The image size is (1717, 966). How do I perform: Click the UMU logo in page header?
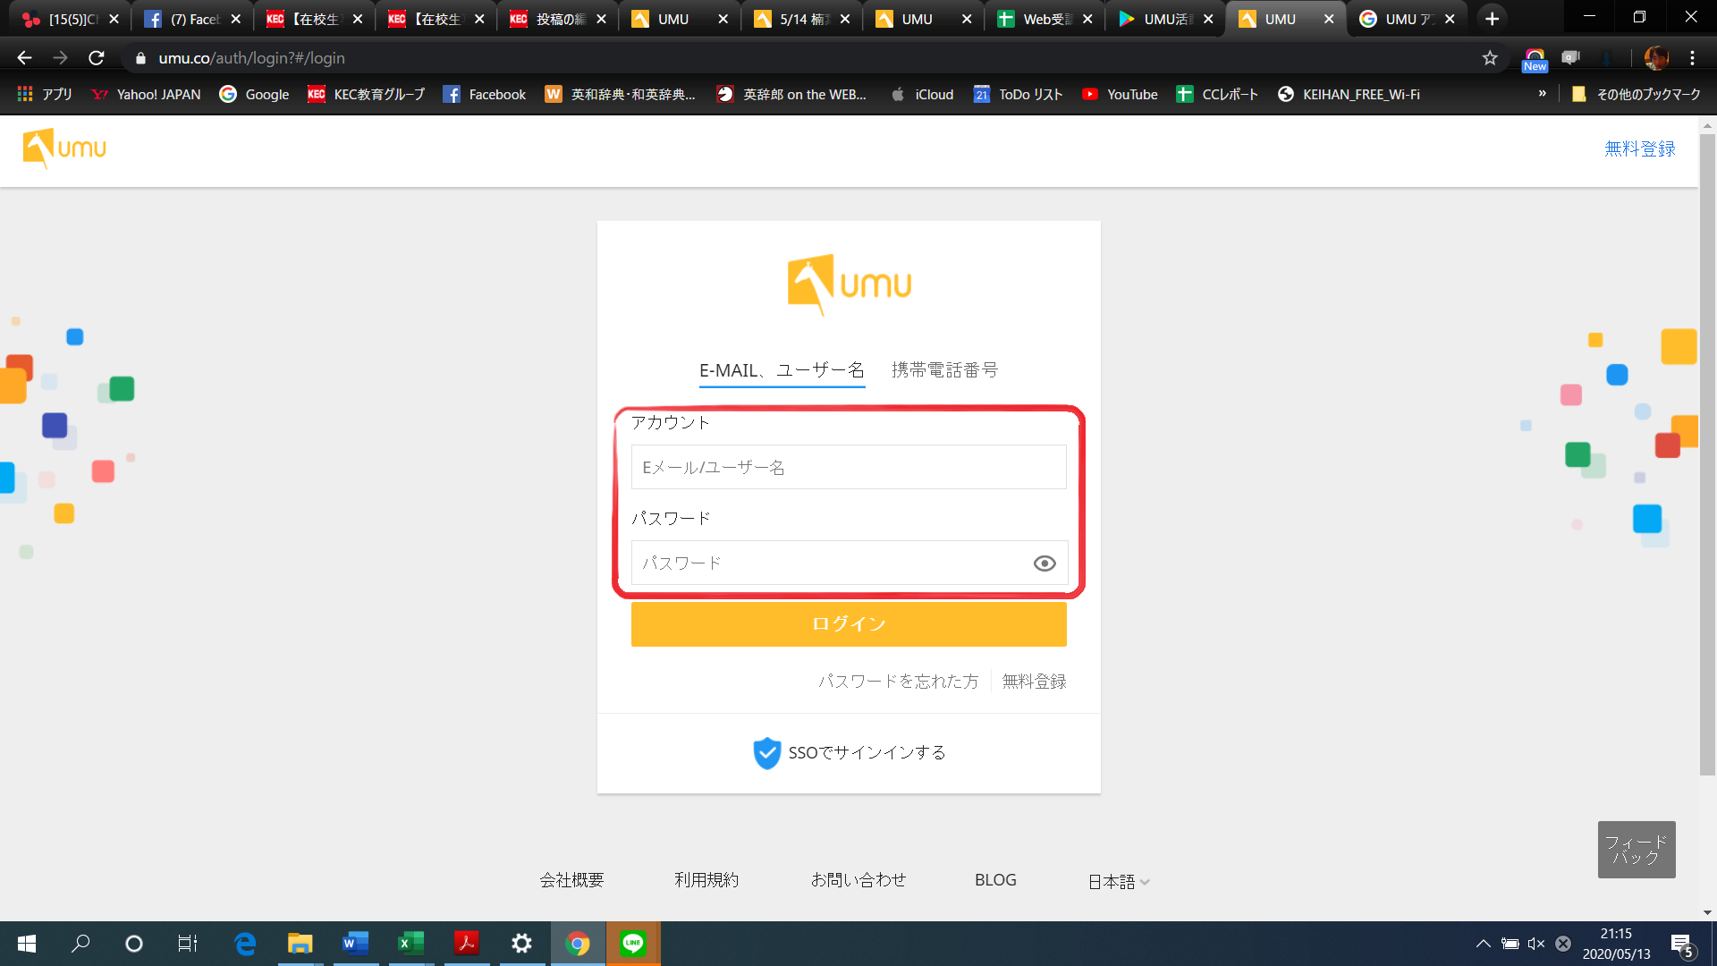[64, 148]
